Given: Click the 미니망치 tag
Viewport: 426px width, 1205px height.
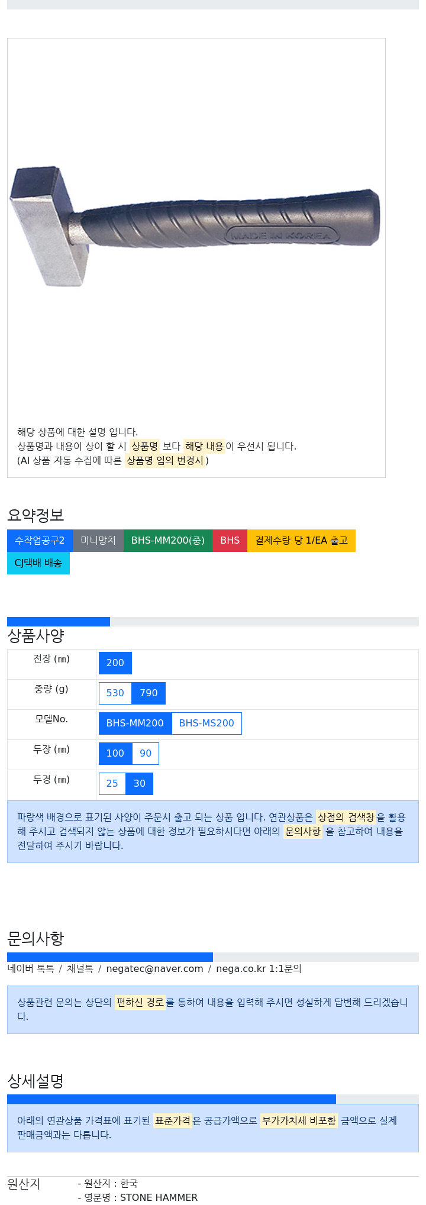Looking at the screenshot, I should (98, 541).
